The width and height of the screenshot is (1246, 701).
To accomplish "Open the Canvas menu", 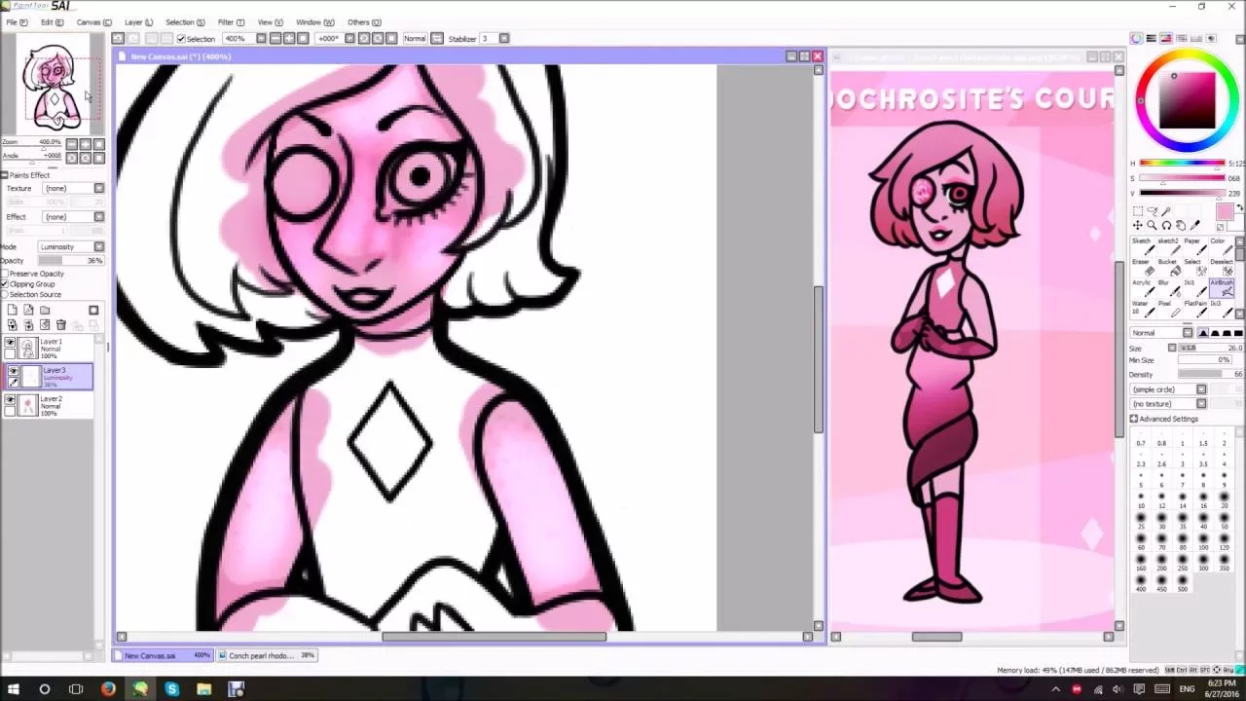I will coord(93,22).
